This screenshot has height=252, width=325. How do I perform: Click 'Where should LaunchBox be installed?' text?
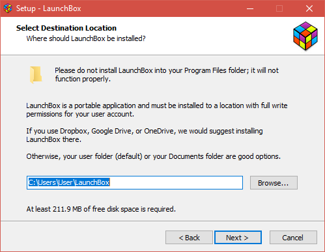click(86, 38)
